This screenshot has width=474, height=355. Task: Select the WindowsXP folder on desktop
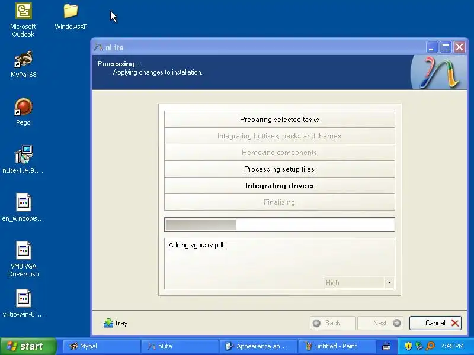(x=71, y=17)
